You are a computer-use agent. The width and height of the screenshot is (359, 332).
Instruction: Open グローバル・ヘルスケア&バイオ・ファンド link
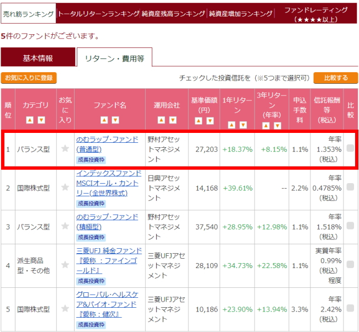107,304
